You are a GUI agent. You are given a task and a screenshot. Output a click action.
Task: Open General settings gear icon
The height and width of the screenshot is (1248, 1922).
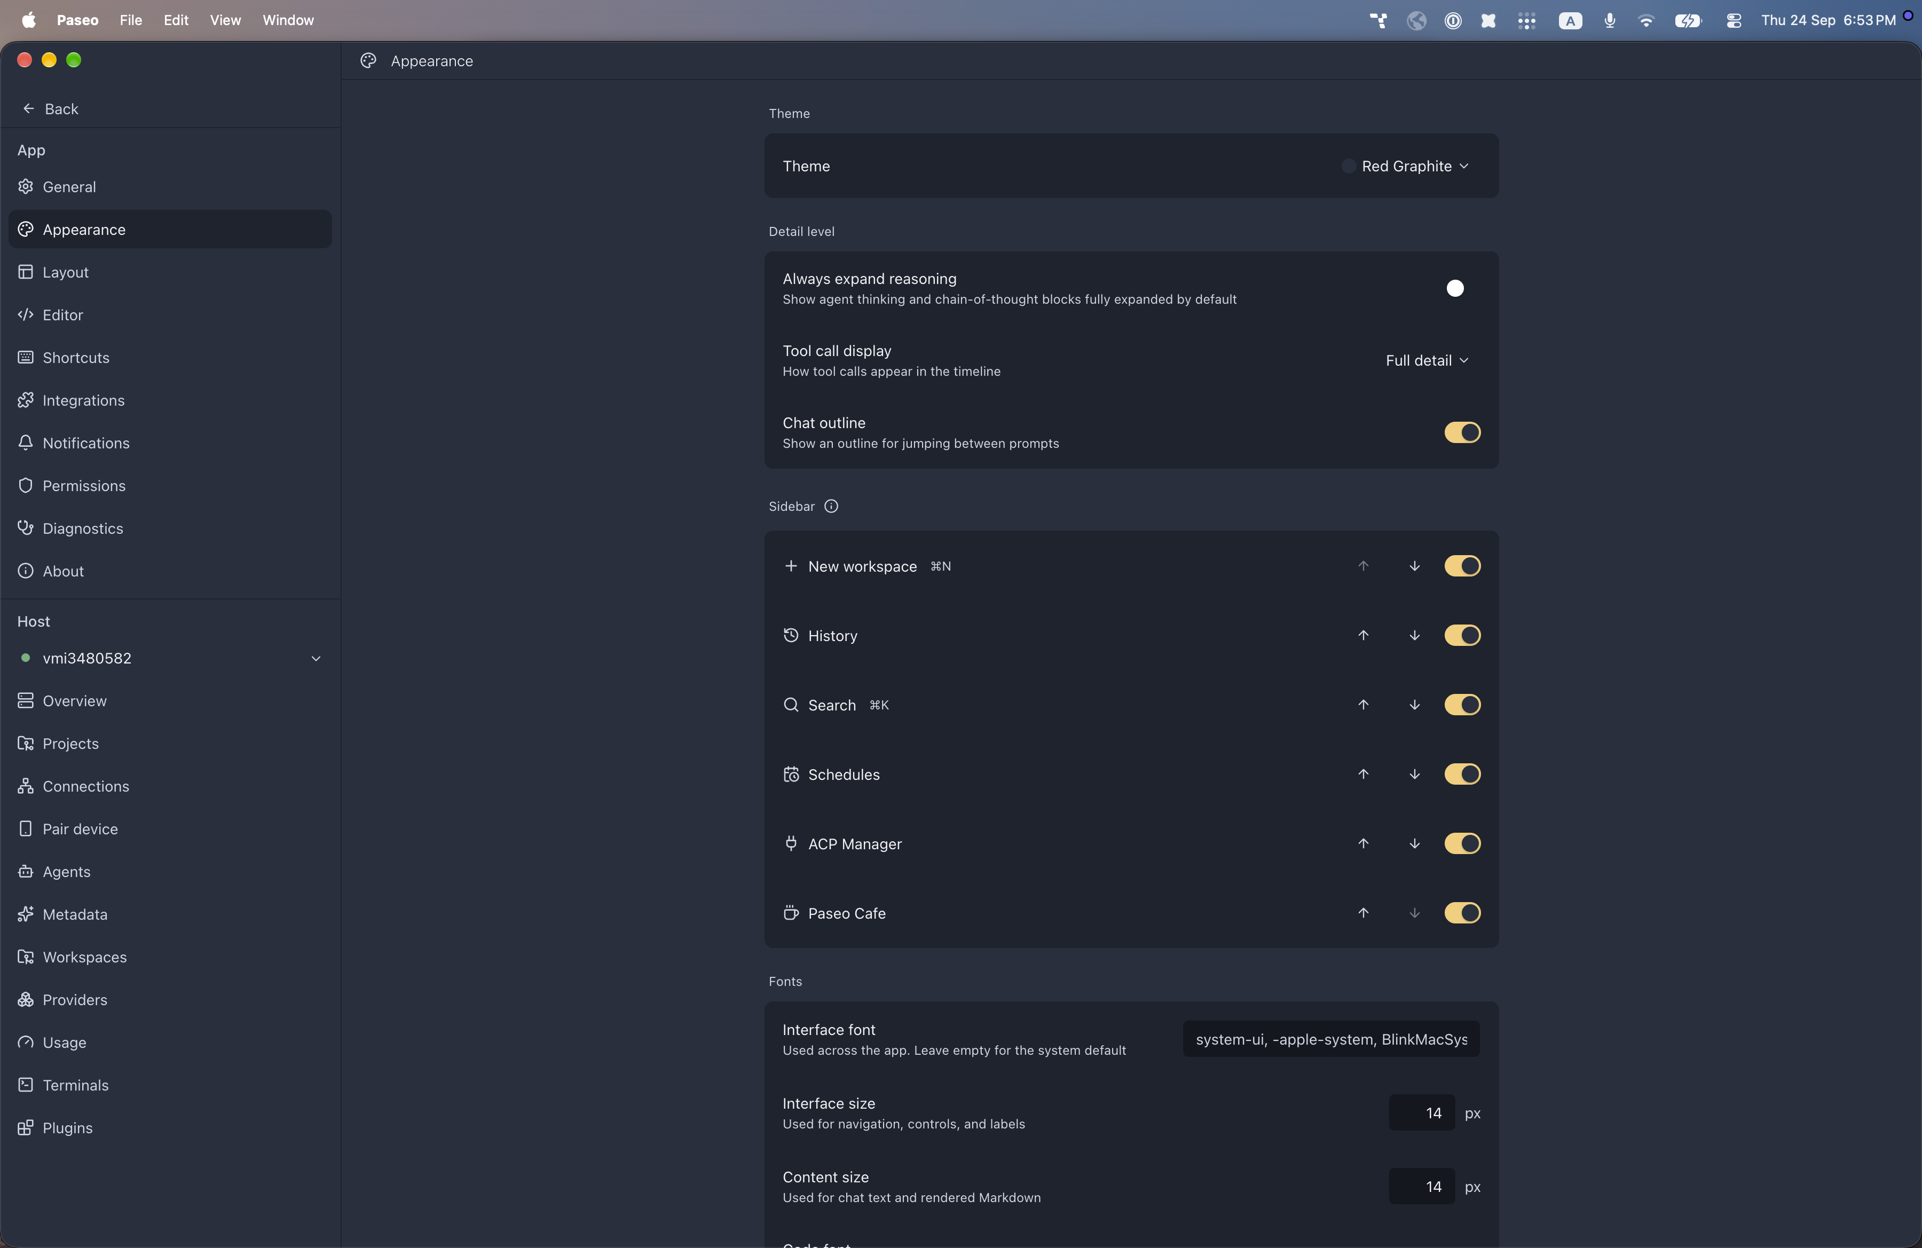(26, 186)
